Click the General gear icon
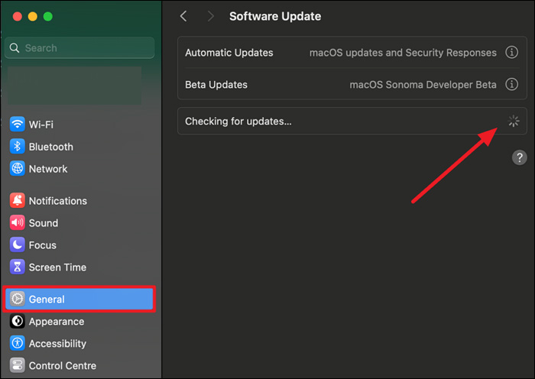 pos(17,300)
